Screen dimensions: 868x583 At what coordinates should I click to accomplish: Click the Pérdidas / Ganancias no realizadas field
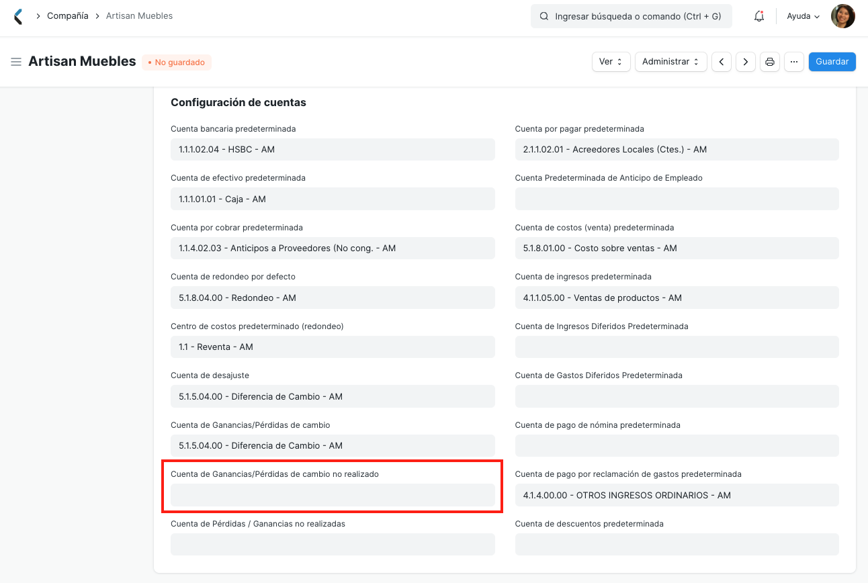[x=333, y=544]
